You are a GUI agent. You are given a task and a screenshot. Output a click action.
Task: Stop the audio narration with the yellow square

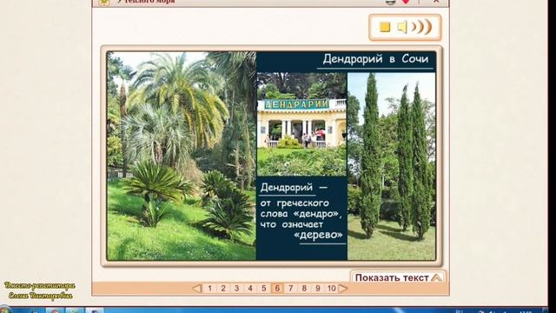click(x=385, y=27)
